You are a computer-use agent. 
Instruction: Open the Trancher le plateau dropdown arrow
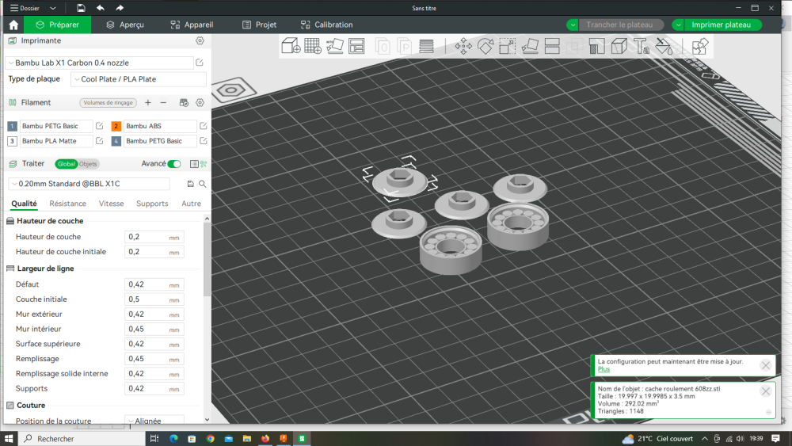573,25
